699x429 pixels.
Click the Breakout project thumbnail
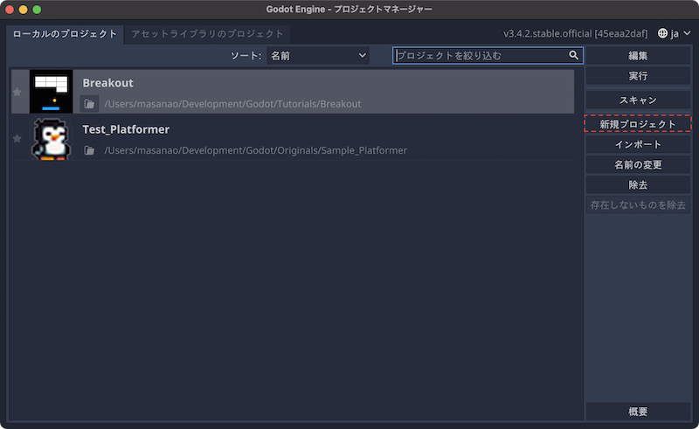click(x=51, y=92)
